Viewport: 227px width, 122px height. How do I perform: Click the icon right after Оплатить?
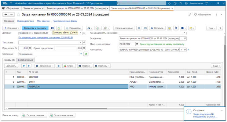tap(169, 28)
